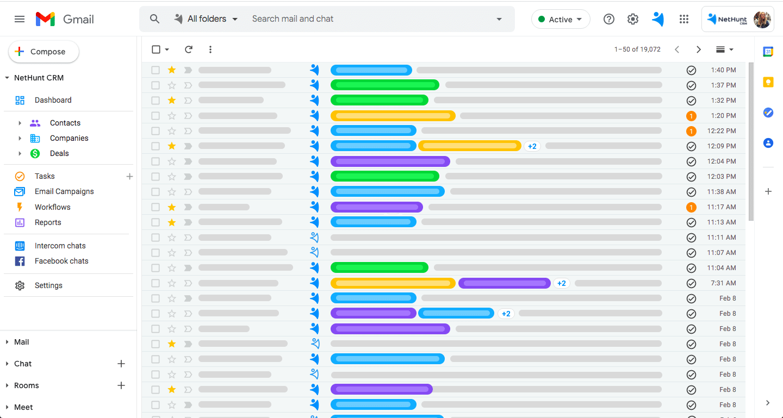Open Google Keep in the side panel
The height and width of the screenshot is (418, 783).
coord(768,82)
